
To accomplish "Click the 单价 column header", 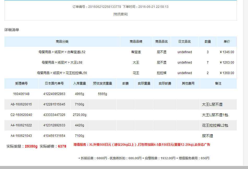I will click(227, 42).
